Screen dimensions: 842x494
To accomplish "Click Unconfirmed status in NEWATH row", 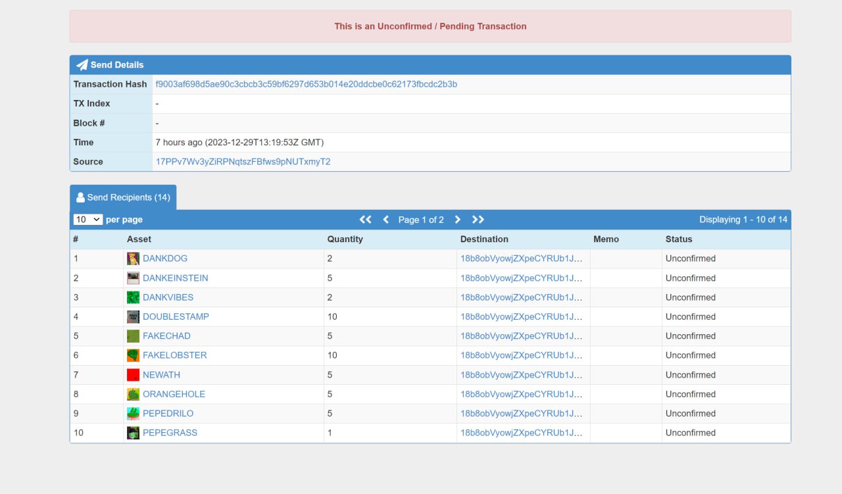I will point(691,375).
